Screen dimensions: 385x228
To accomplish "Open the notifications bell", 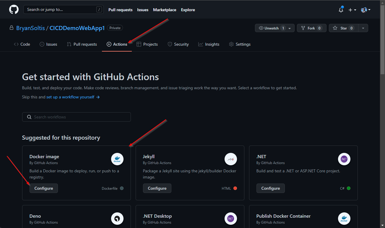I will tap(341, 10).
